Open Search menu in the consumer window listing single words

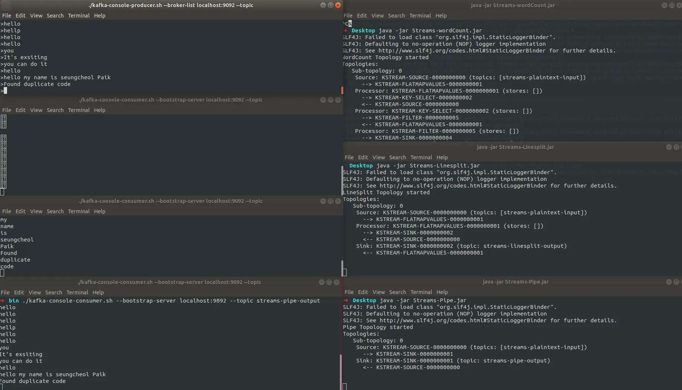coord(55,211)
